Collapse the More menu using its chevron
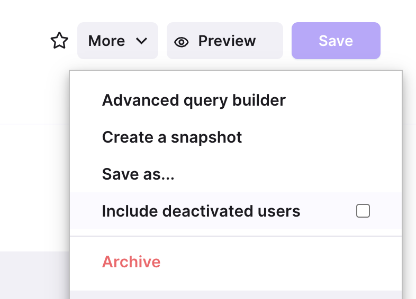This screenshot has width=416, height=299. click(x=141, y=41)
